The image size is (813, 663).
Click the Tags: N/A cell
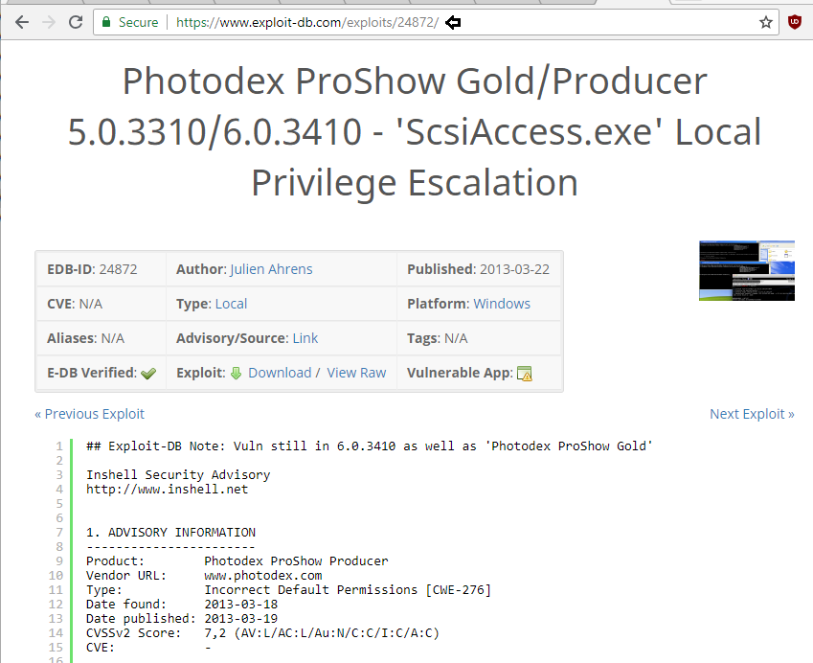(x=478, y=338)
